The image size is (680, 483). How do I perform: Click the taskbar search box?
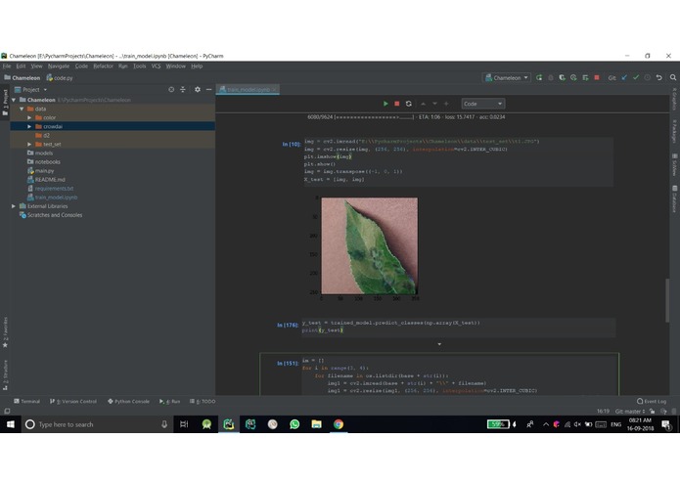96,424
